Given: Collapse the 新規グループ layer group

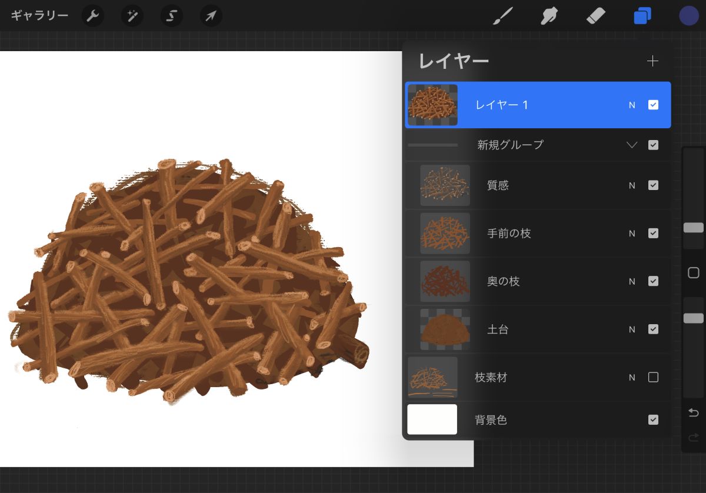Looking at the screenshot, I should click(x=631, y=144).
